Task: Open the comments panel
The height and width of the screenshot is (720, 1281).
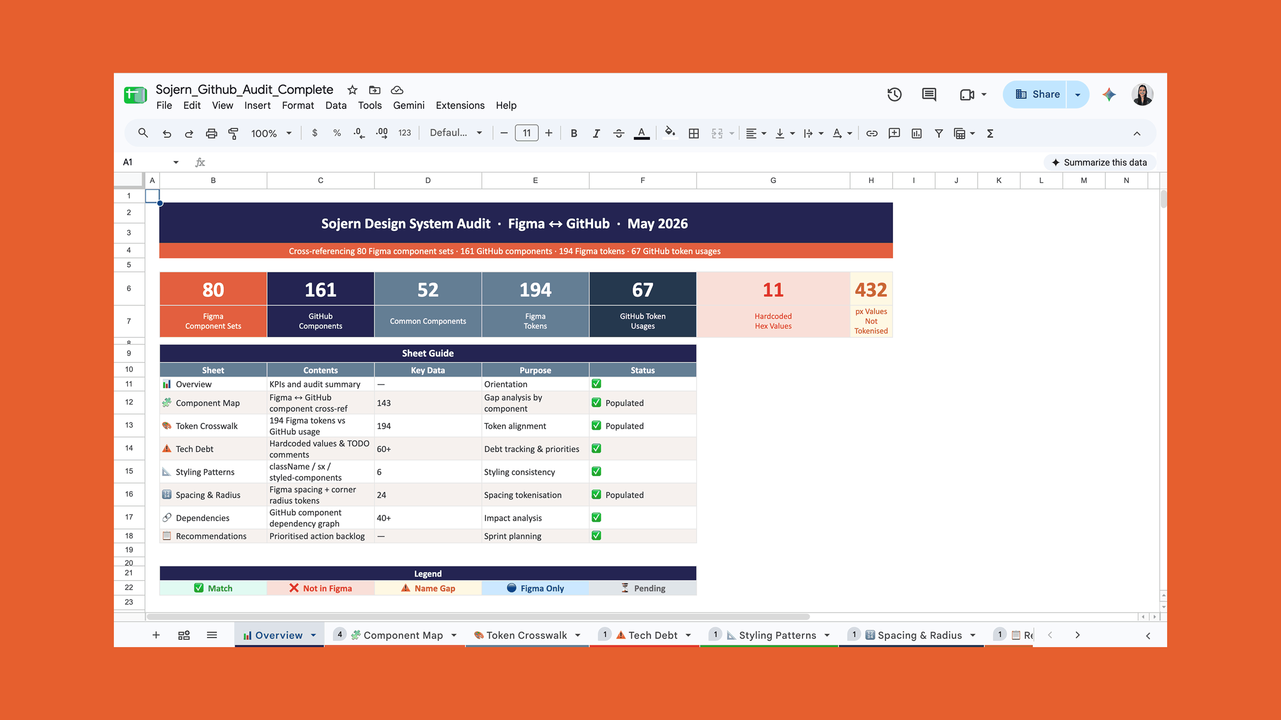Action: point(929,94)
